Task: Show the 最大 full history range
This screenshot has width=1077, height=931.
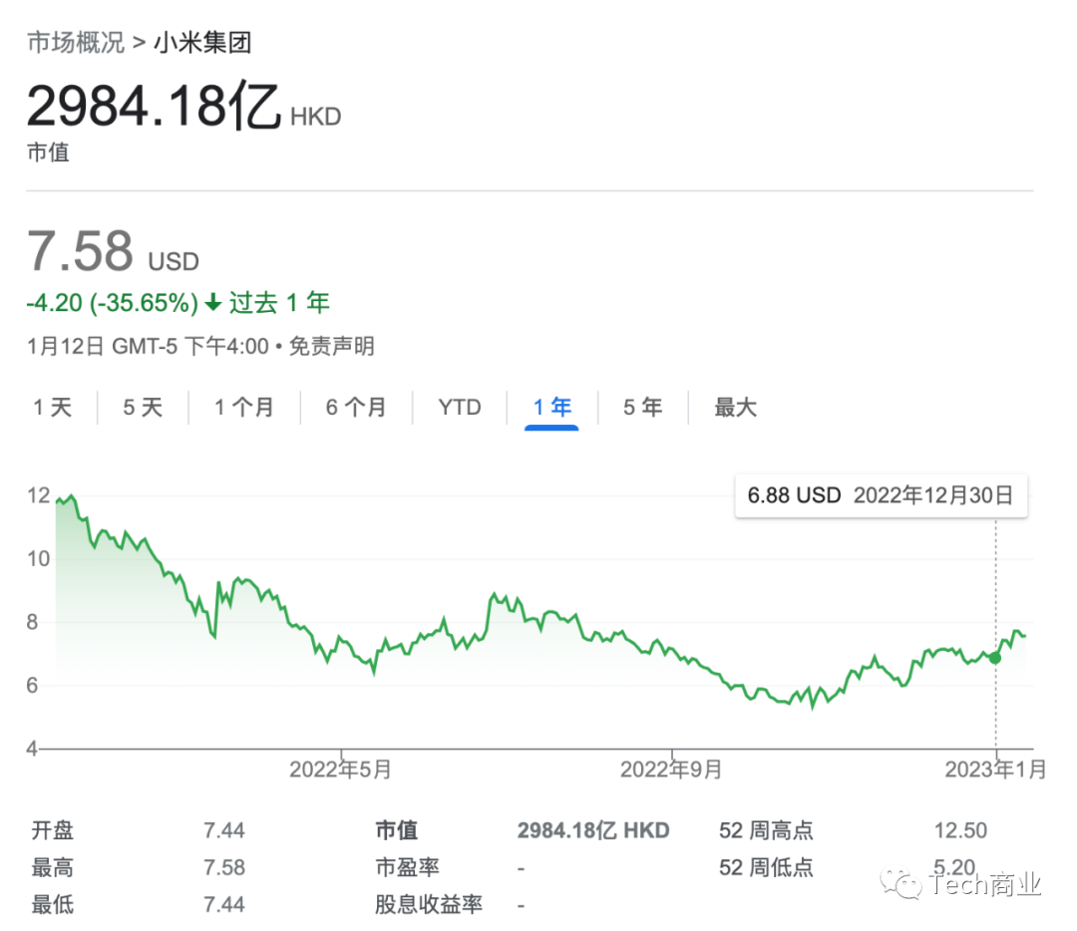Action: (x=736, y=407)
